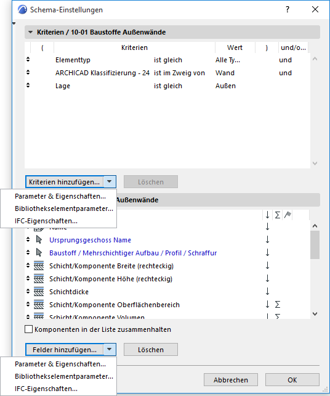The image size is (330, 396).
Task: Click the sum Σ column header icon
Action: (278, 215)
